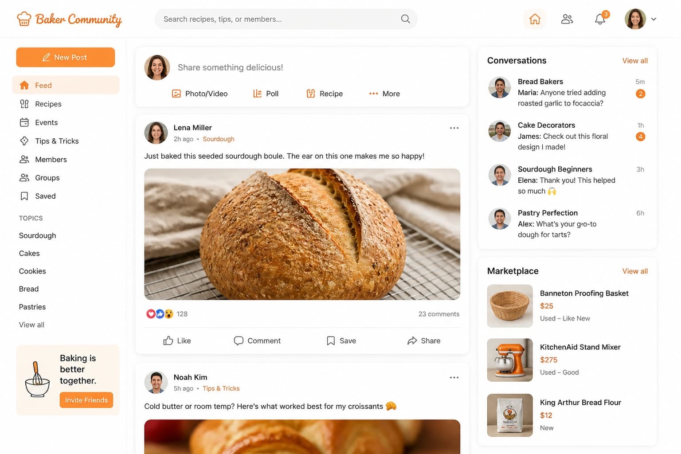Click Cake Decorators unread badge 4
This screenshot has width=681, height=454.
tap(640, 137)
